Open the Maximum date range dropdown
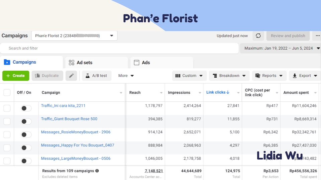The width and height of the screenshot is (321, 180). pyautogui.click(x=280, y=48)
